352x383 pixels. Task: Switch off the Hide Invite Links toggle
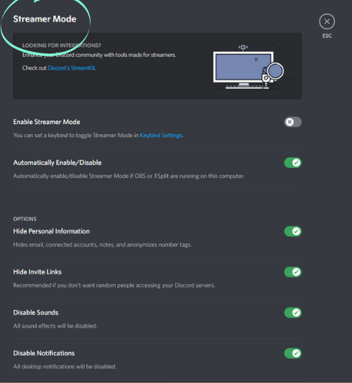tap(293, 272)
